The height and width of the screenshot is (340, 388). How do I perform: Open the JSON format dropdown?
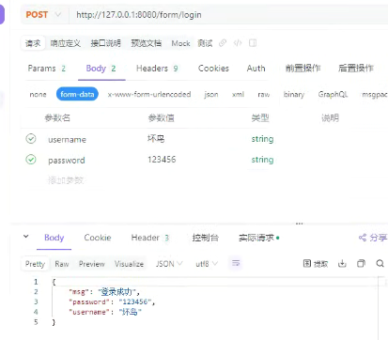point(169,264)
